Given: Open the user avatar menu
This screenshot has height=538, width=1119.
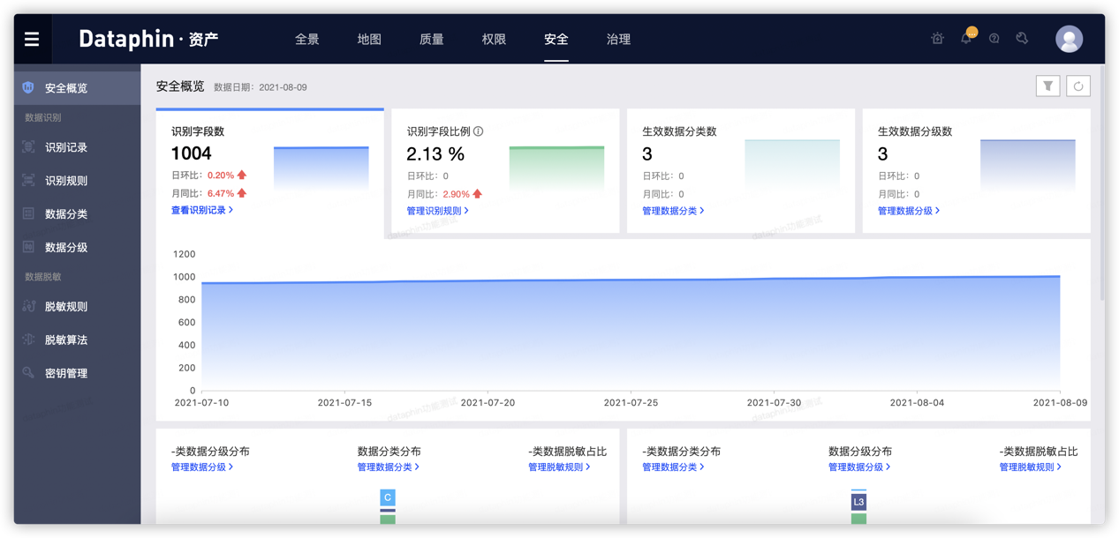Looking at the screenshot, I should tap(1069, 39).
